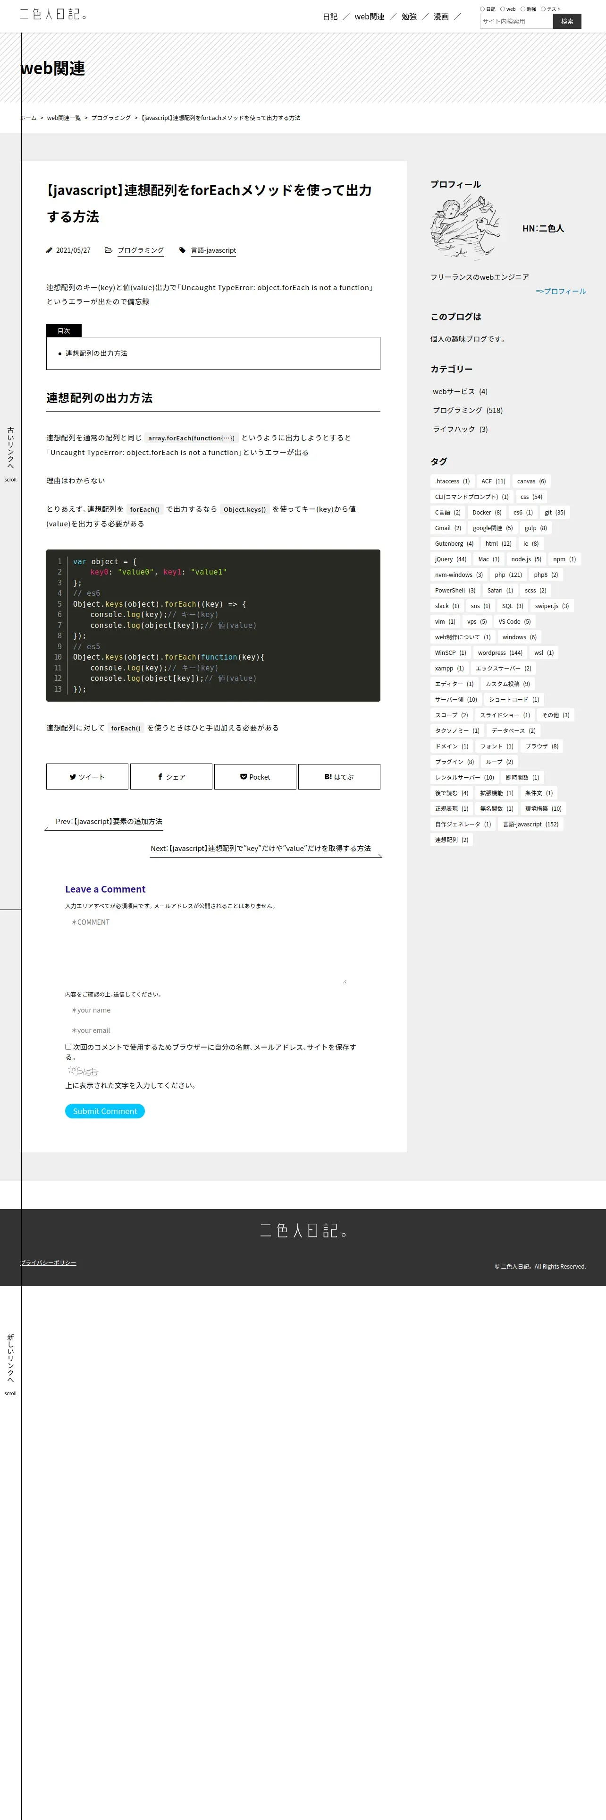
Task: Tick the save name and email checkbox
Action: (x=68, y=1047)
